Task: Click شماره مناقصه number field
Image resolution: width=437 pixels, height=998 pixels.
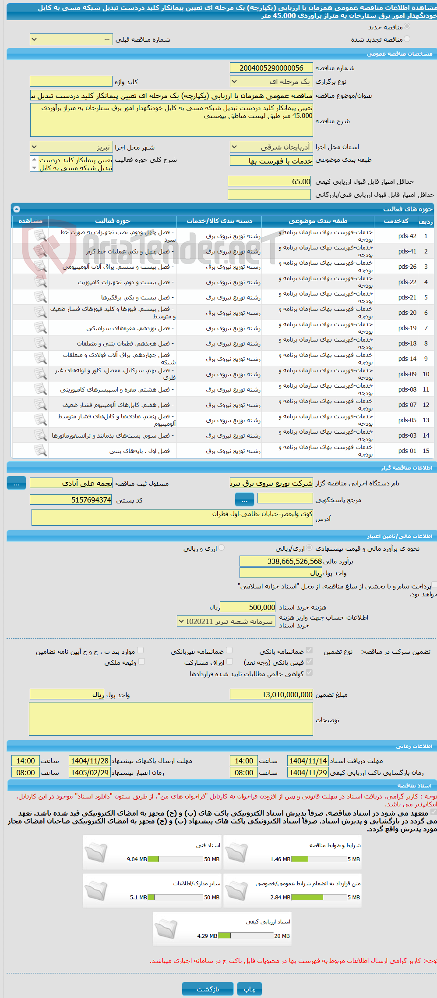Action: pyautogui.click(x=271, y=68)
